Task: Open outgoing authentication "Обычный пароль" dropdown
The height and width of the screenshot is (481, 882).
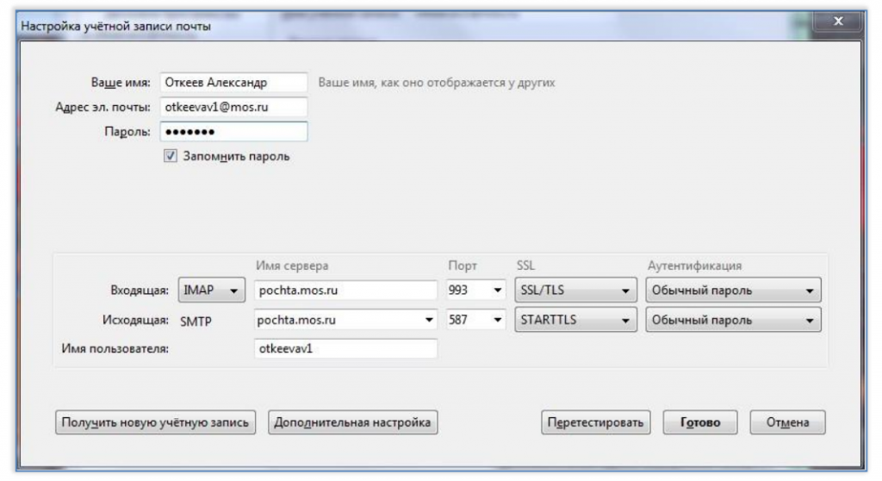Action: [733, 320]
